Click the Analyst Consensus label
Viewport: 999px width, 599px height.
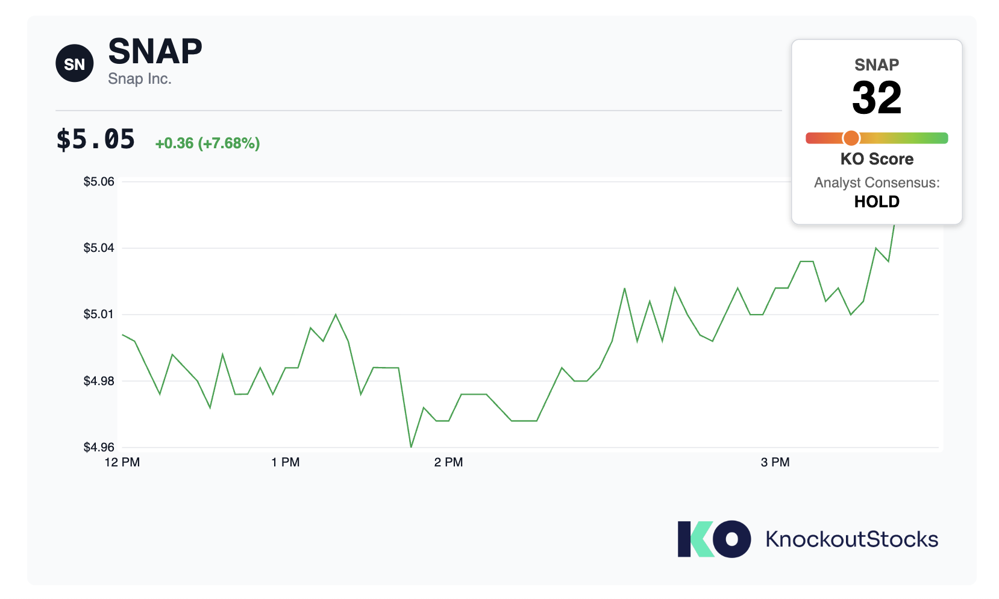point(877,183)
